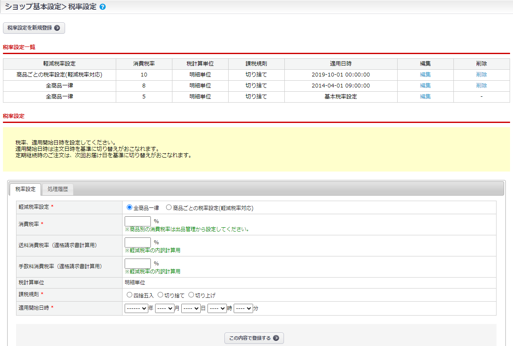Choose 切り捨て radio in 課税規則 row

pos(161,295)
